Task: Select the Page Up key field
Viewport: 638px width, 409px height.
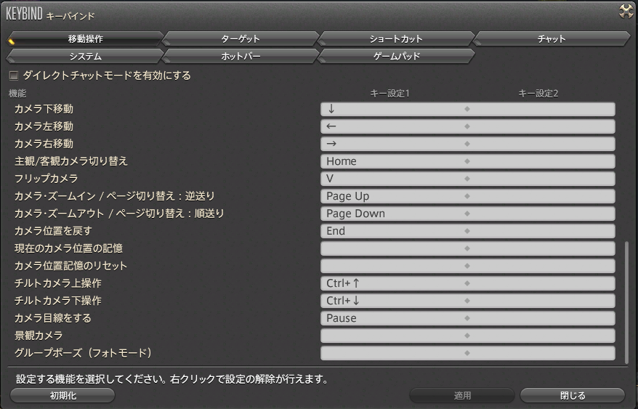Action: (x=394, y=196)
